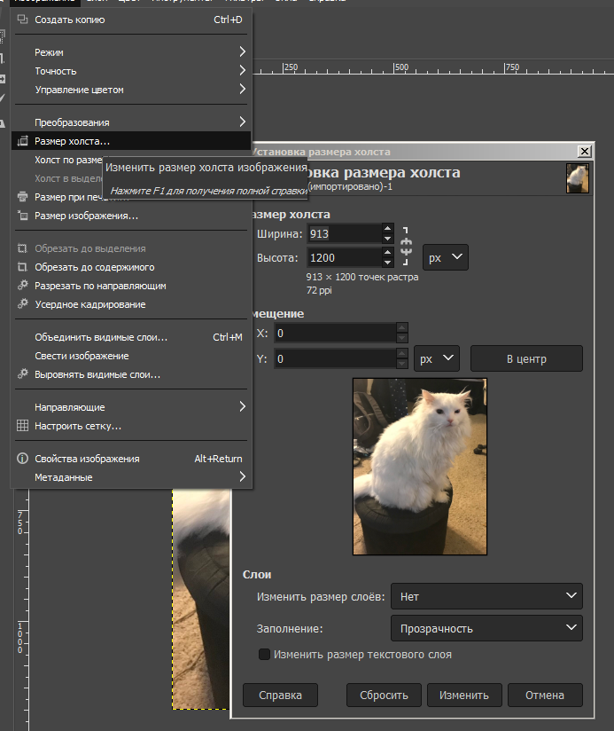Viewport: 614px width, 731px height.
Task: Click the plugin icon beside Выровнять видимые слои
Action: 22,373
